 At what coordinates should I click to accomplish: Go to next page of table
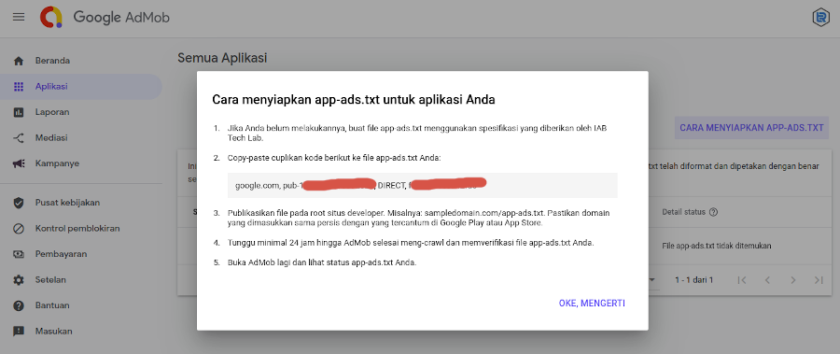793,280
